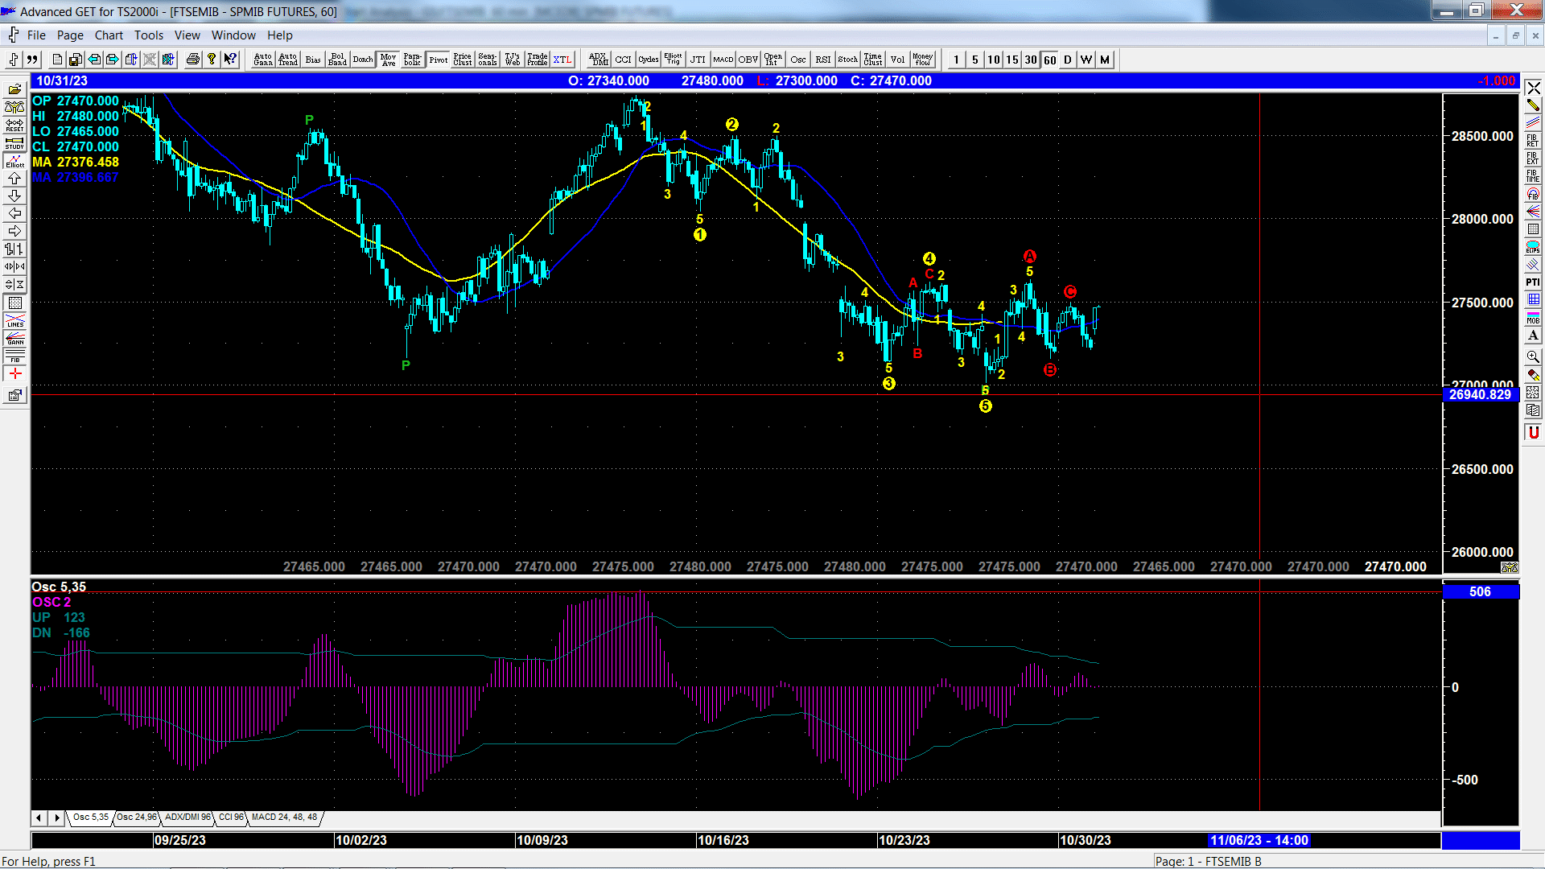Switch to the Osc 5,35 tab
1545x869 pixels.
90,818
